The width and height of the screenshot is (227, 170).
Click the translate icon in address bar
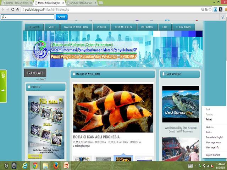(206, 10)
